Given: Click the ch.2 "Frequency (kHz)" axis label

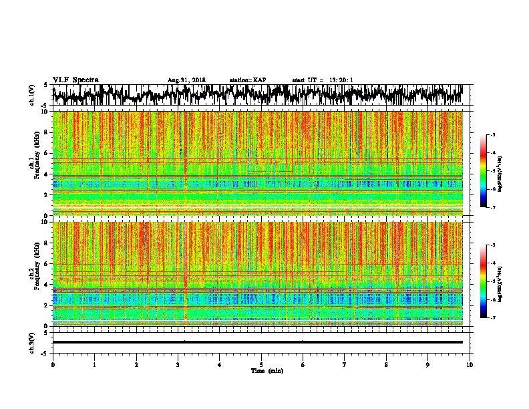Looking at the screenshot, I should [37, 265].
